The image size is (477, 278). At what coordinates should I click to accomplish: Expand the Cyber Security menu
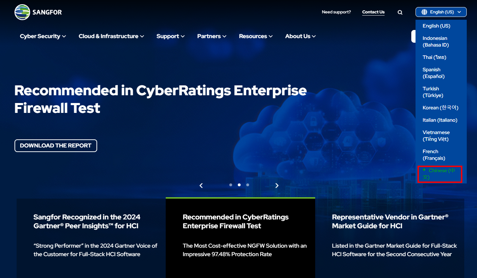[43, 36]
